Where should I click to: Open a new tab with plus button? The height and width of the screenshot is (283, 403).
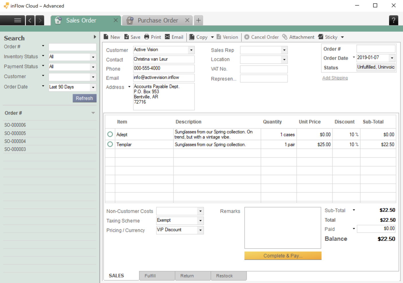pos(198,20)
